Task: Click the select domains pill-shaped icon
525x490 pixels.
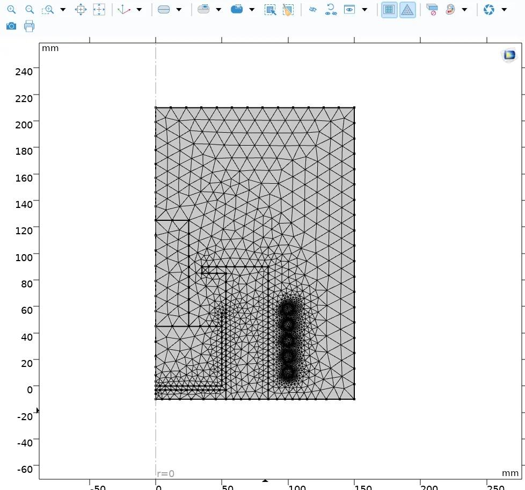Action: (x=164, y=9)
